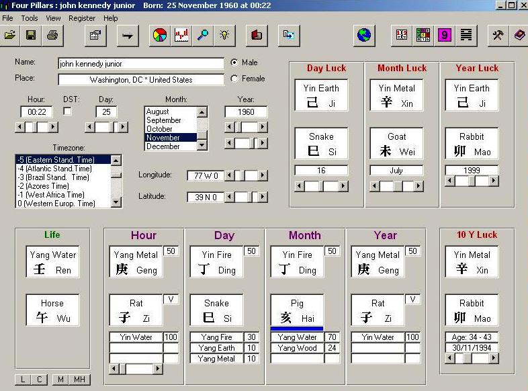
Task: Toggle the DST checkbox
Action: (67, 111)
